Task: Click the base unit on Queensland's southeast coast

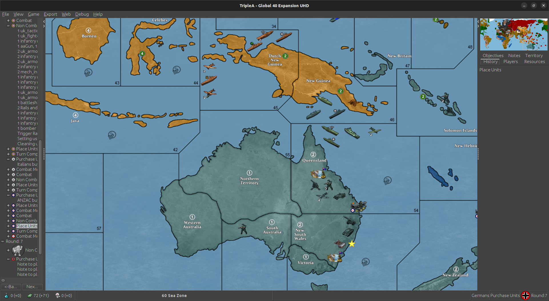Action: point(358,206)
